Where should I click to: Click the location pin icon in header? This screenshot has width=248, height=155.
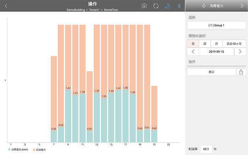click(x=144, y=6)
